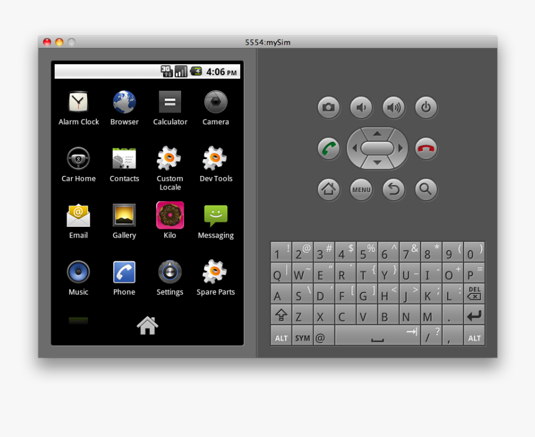Click the hardware Home button
The width and height of the screenshot is (535, 437).
[x=328, y=189]
